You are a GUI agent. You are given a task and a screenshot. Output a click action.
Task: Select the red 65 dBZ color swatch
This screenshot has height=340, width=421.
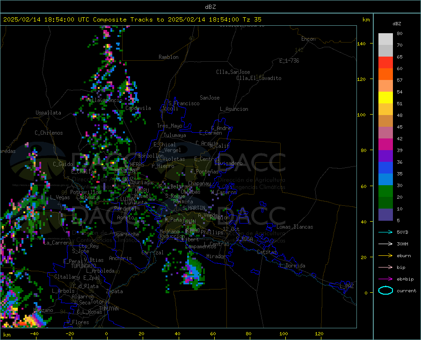coord(385,62)
